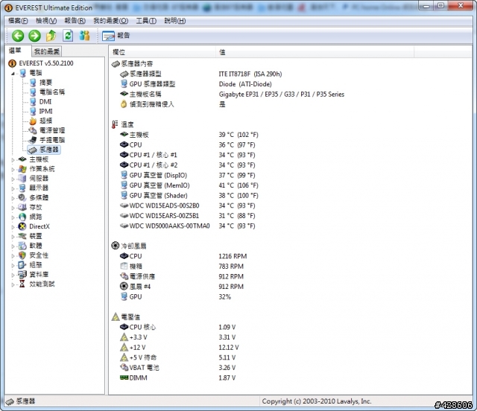Expand the 多媒體 tree node
The width and height of the screenshot is (477, 411).
tap(13, 198)
